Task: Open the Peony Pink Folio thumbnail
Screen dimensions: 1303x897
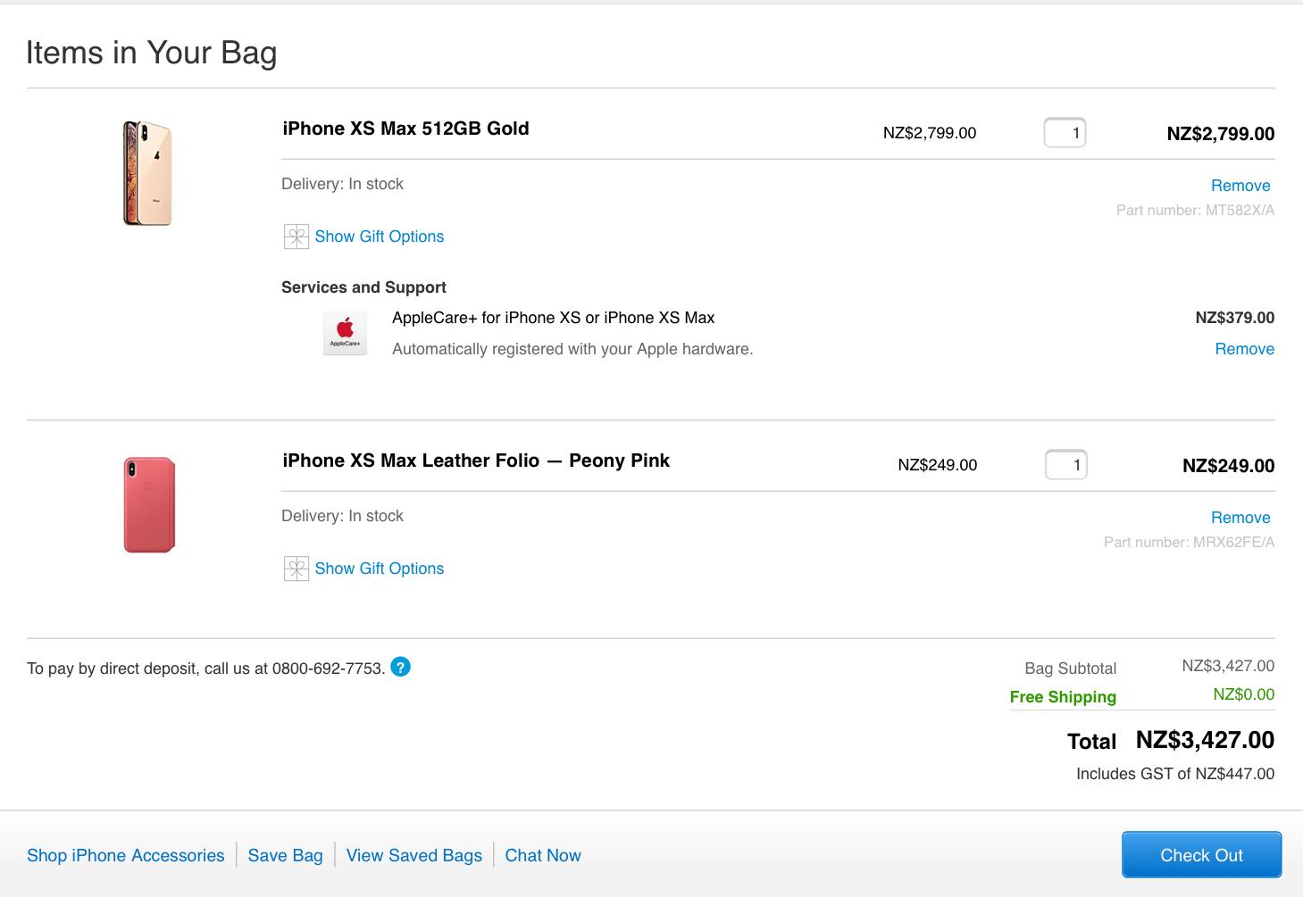Action: click(x=149, y=505)
